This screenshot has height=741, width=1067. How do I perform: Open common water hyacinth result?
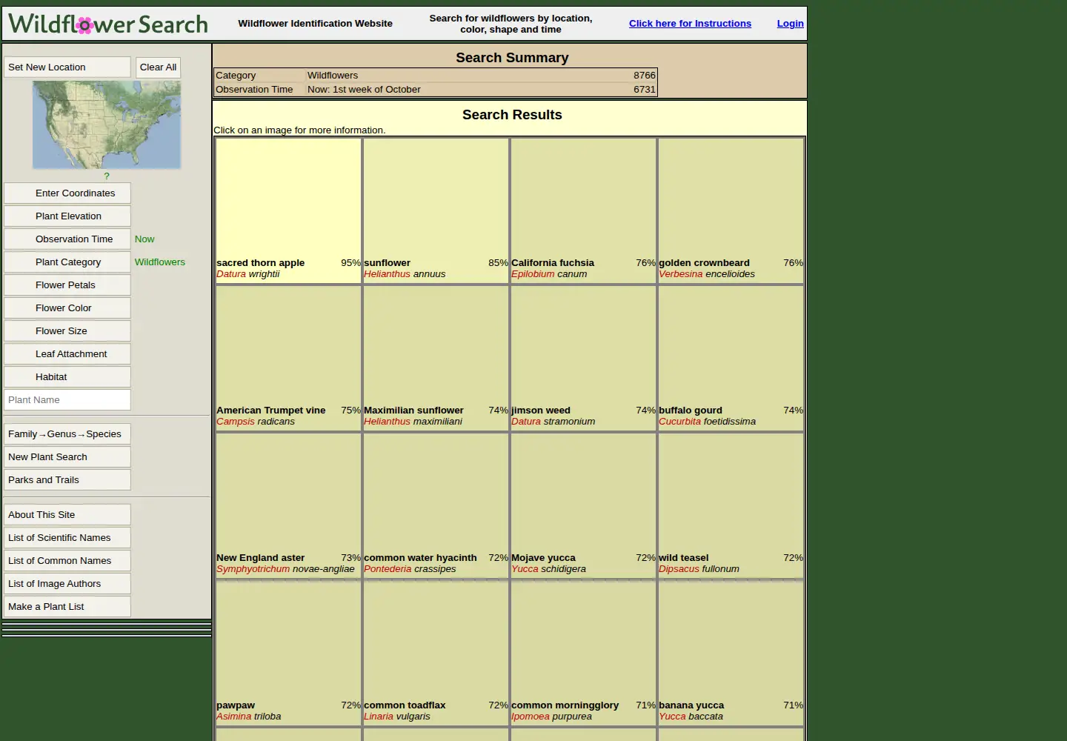click(x=436, y=505)
